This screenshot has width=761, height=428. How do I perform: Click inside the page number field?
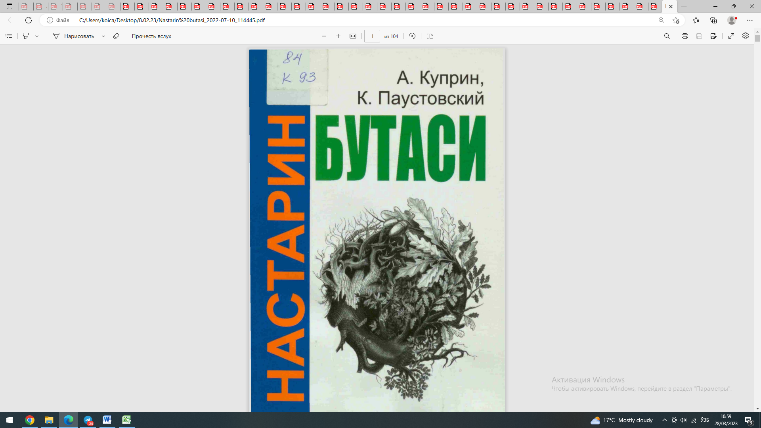pos(372,36)
